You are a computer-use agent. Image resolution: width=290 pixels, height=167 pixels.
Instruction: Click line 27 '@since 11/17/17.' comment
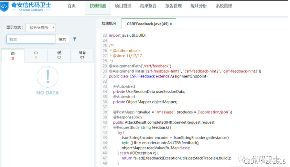126,56
